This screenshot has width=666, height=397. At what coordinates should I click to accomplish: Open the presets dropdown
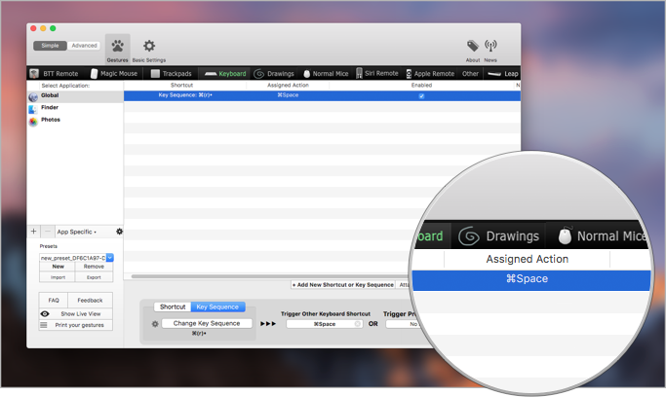(110, 258)
